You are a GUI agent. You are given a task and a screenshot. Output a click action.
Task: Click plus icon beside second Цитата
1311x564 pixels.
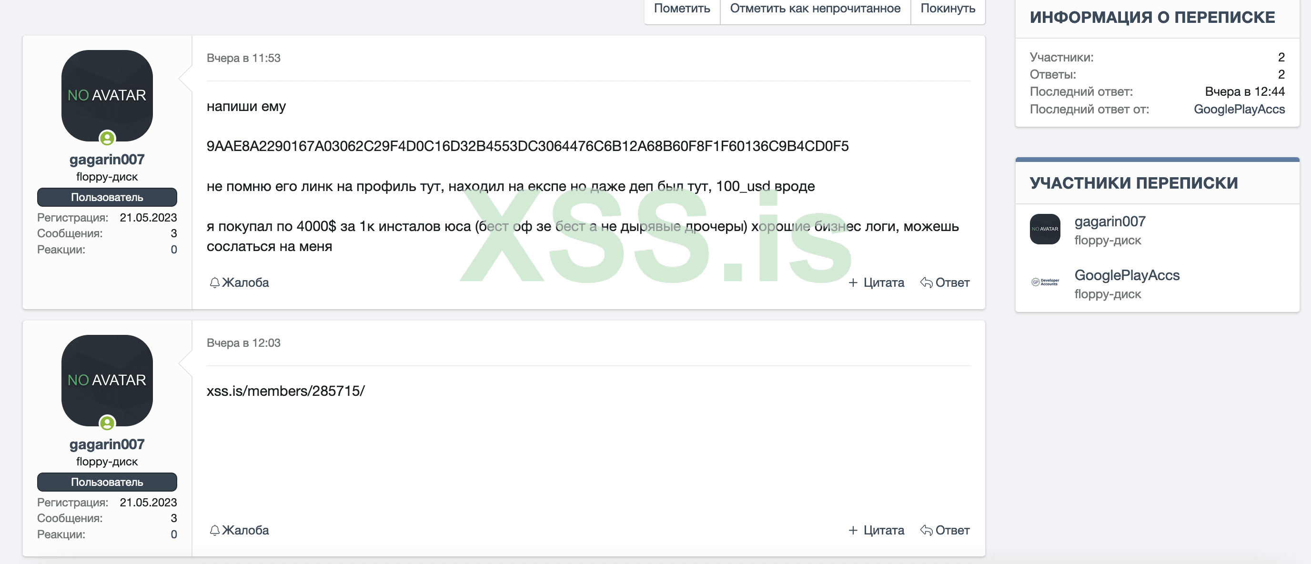tap(853, 530)
